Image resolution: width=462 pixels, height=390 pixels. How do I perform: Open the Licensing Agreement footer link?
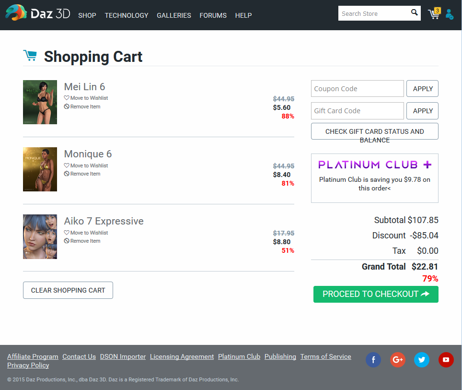(x=182, y=356)
